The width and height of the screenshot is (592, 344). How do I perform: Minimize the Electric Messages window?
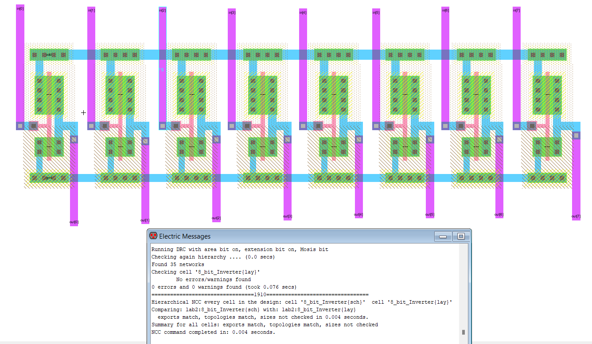[442, 236]
